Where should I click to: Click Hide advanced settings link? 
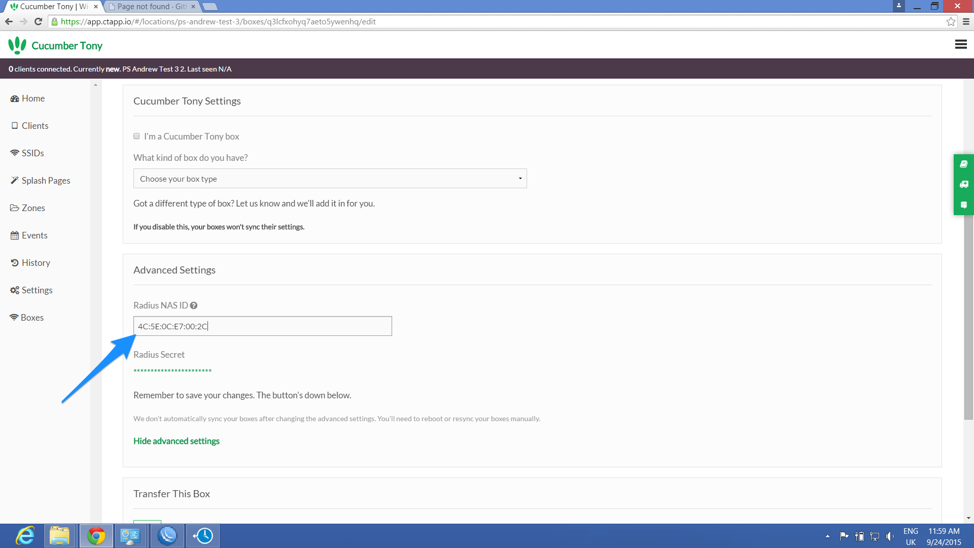(177, 441)
